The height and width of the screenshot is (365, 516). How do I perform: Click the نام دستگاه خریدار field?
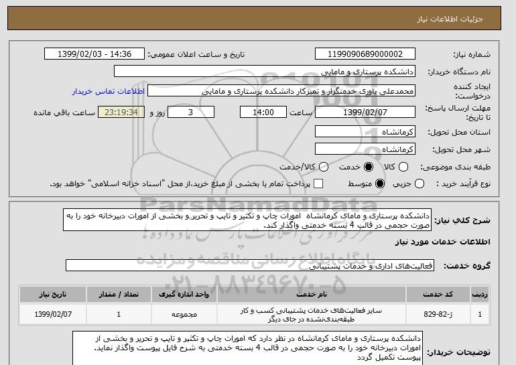tap(265, 72)
